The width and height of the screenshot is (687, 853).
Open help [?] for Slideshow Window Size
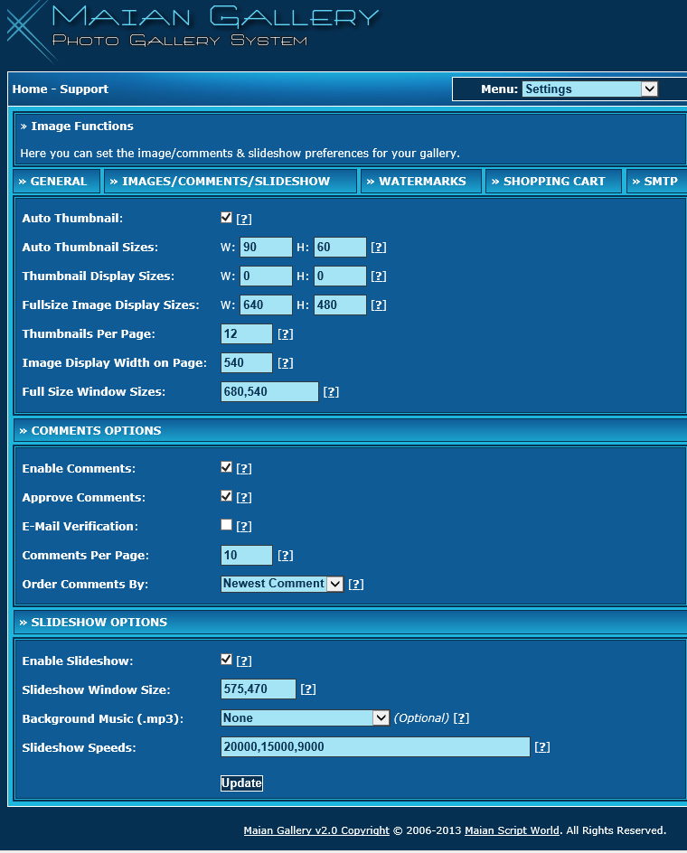[x=307, y=689]
